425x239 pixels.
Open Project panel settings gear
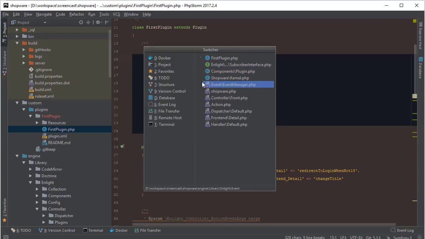tap(98, 22)
